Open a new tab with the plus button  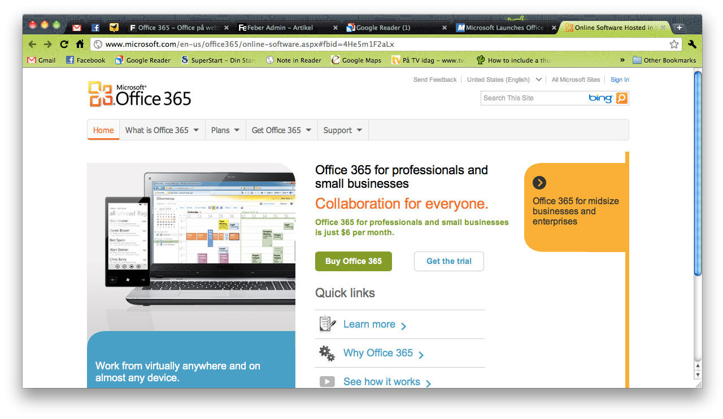(680, 28)
